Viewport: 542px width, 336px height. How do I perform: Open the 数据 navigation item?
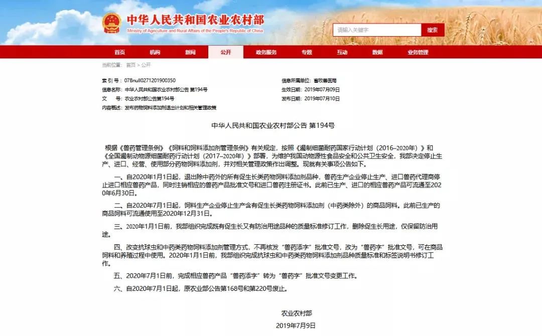click(377, 52)
